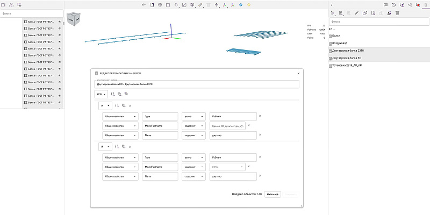
Task: Open the comments panel icon
Action: (385, 5)
